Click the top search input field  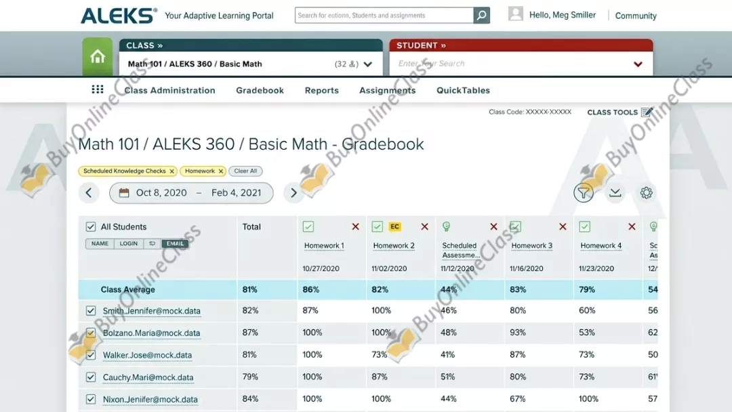(x=384, y=16)
